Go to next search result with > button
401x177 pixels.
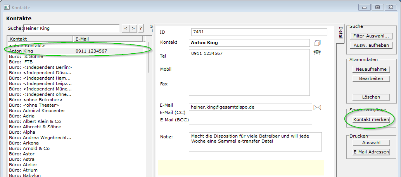click(133, 28)
